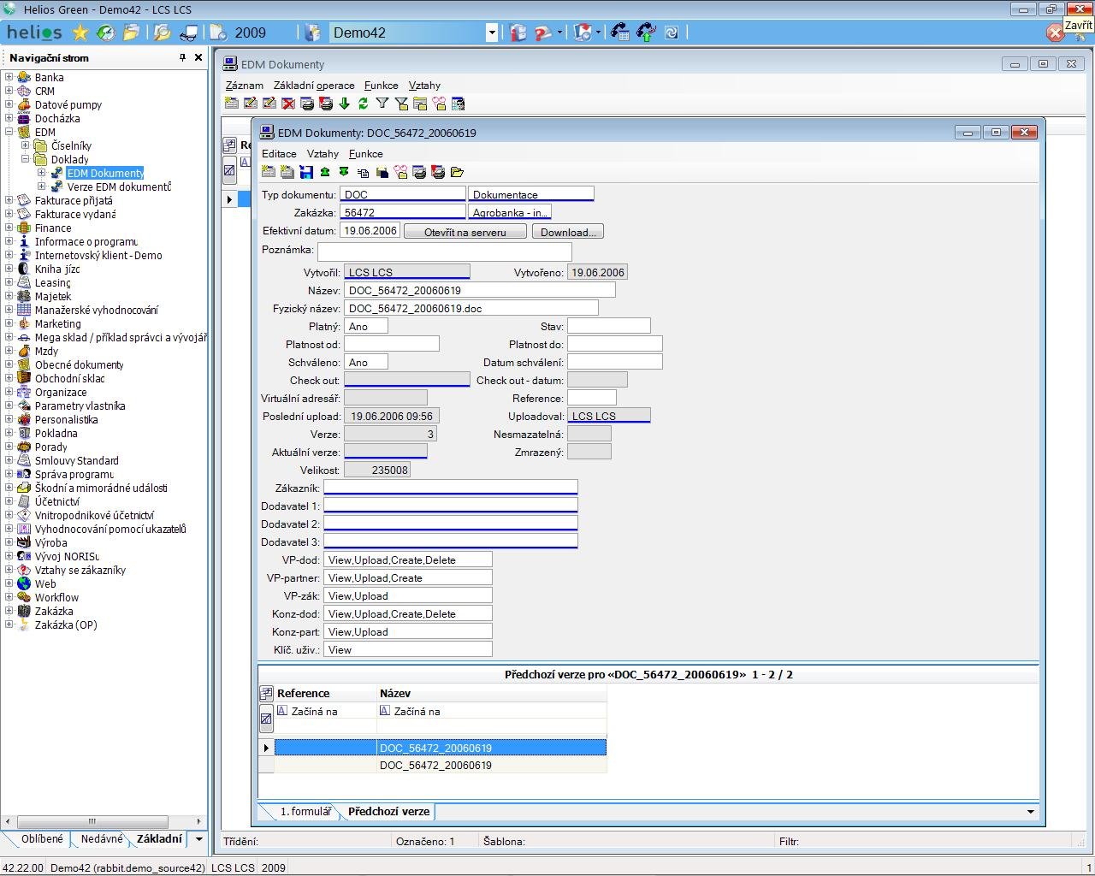The height and width of the screenshot is (876, 1095).
Task: Click the green refresh arrows icon
Action: click(x=364, y=104)
